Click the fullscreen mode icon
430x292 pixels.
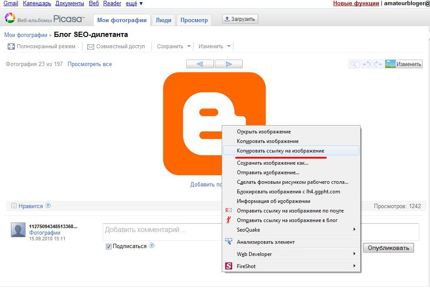11,46
